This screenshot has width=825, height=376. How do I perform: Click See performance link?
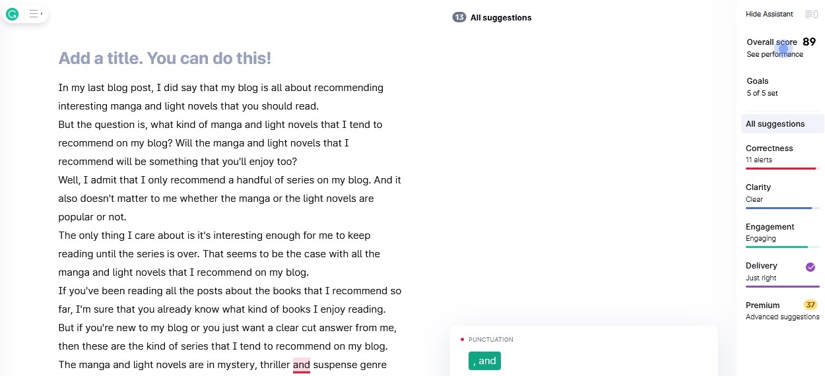pyautogui.click(x=775, y=55)
